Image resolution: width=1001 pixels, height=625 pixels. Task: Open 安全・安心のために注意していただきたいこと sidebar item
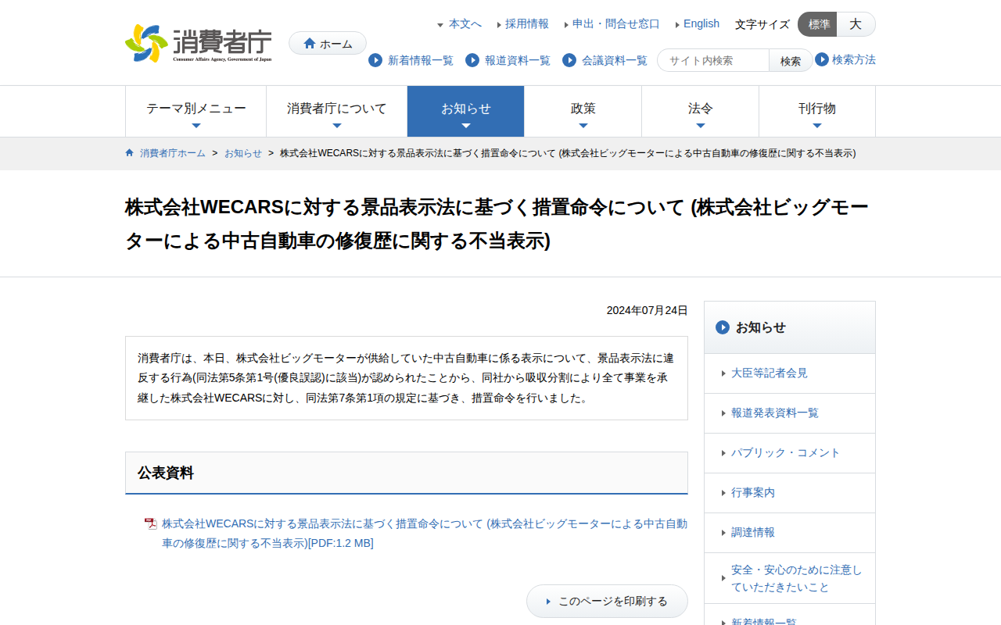click(x=790, y=578)
